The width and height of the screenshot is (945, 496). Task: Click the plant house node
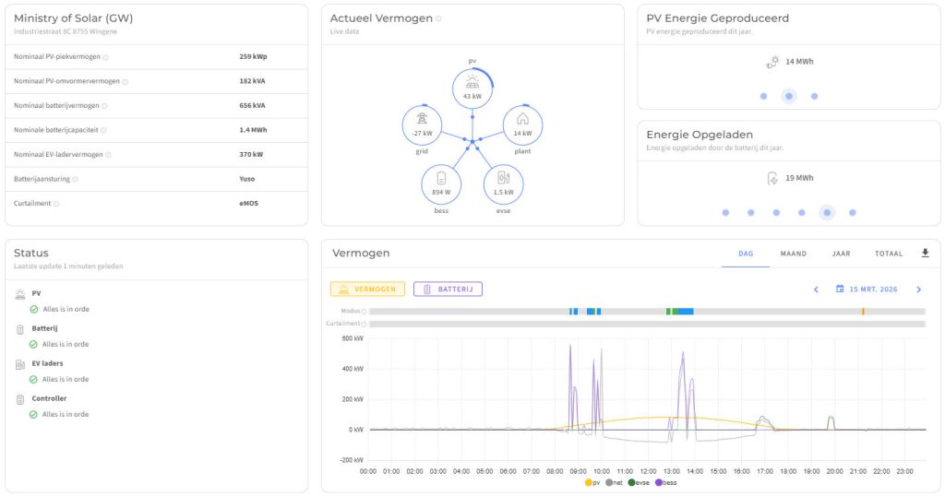pyautogui.click(x=522, y=125)
